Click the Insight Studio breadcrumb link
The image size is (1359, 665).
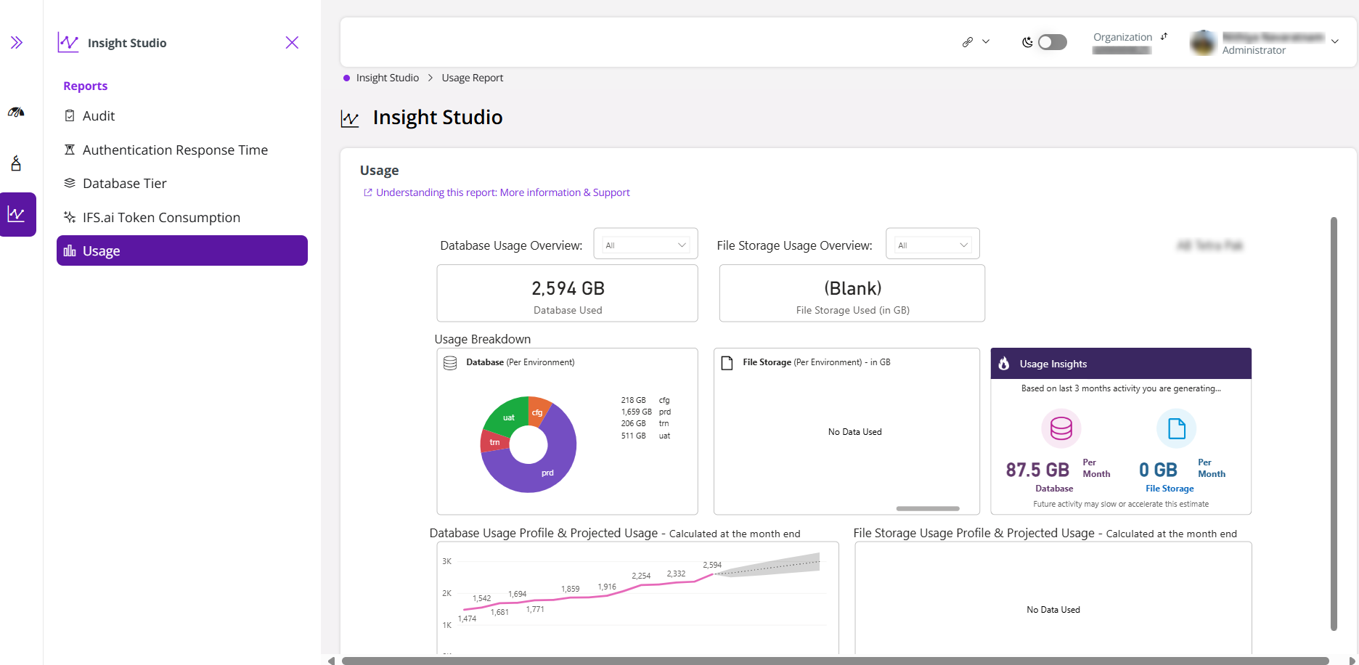(388, 78)
